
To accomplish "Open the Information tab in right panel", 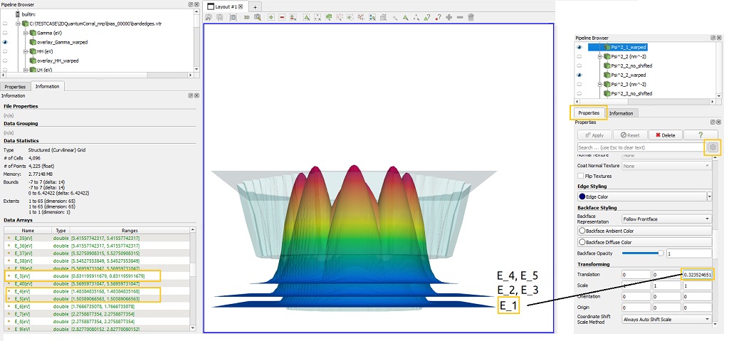I will click(621, 112).
